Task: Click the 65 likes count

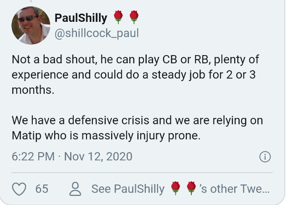Action: coord(41,189)
